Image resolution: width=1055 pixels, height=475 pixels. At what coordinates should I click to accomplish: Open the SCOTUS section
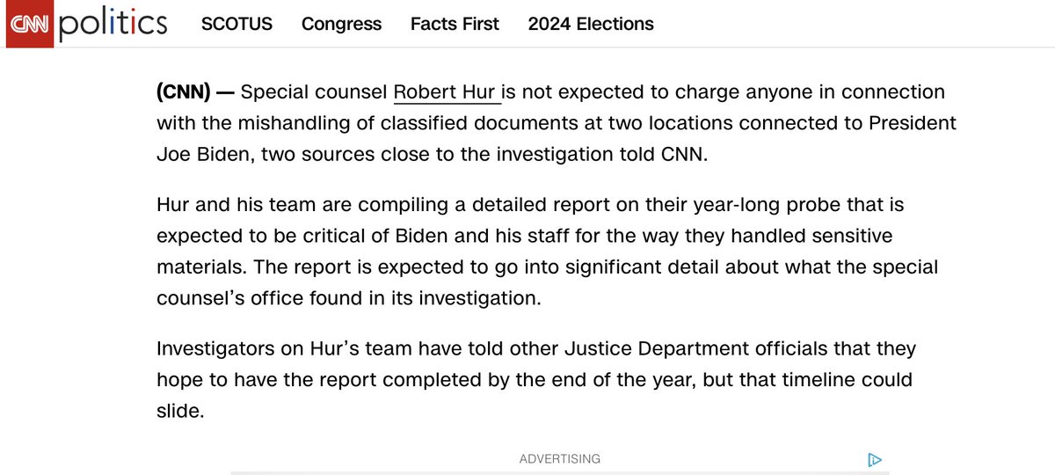coord(236,25)
